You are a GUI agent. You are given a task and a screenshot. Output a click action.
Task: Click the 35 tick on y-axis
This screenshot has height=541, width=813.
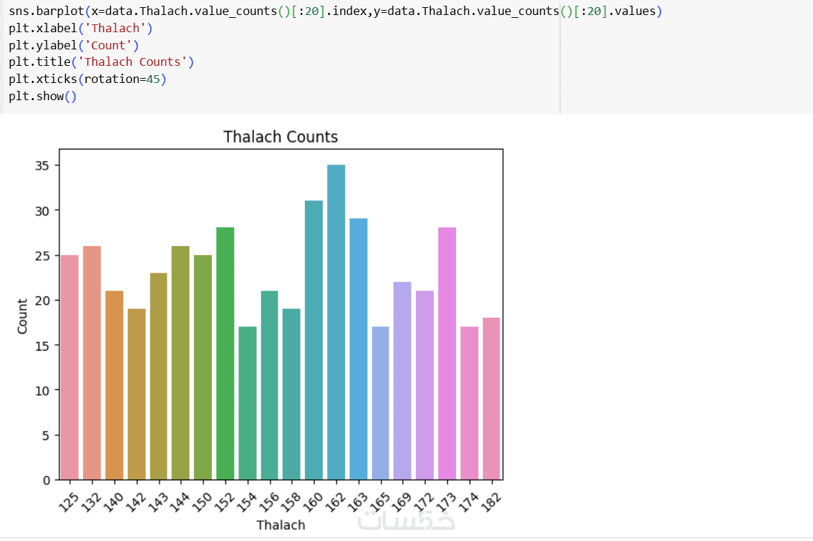point(42,165)
